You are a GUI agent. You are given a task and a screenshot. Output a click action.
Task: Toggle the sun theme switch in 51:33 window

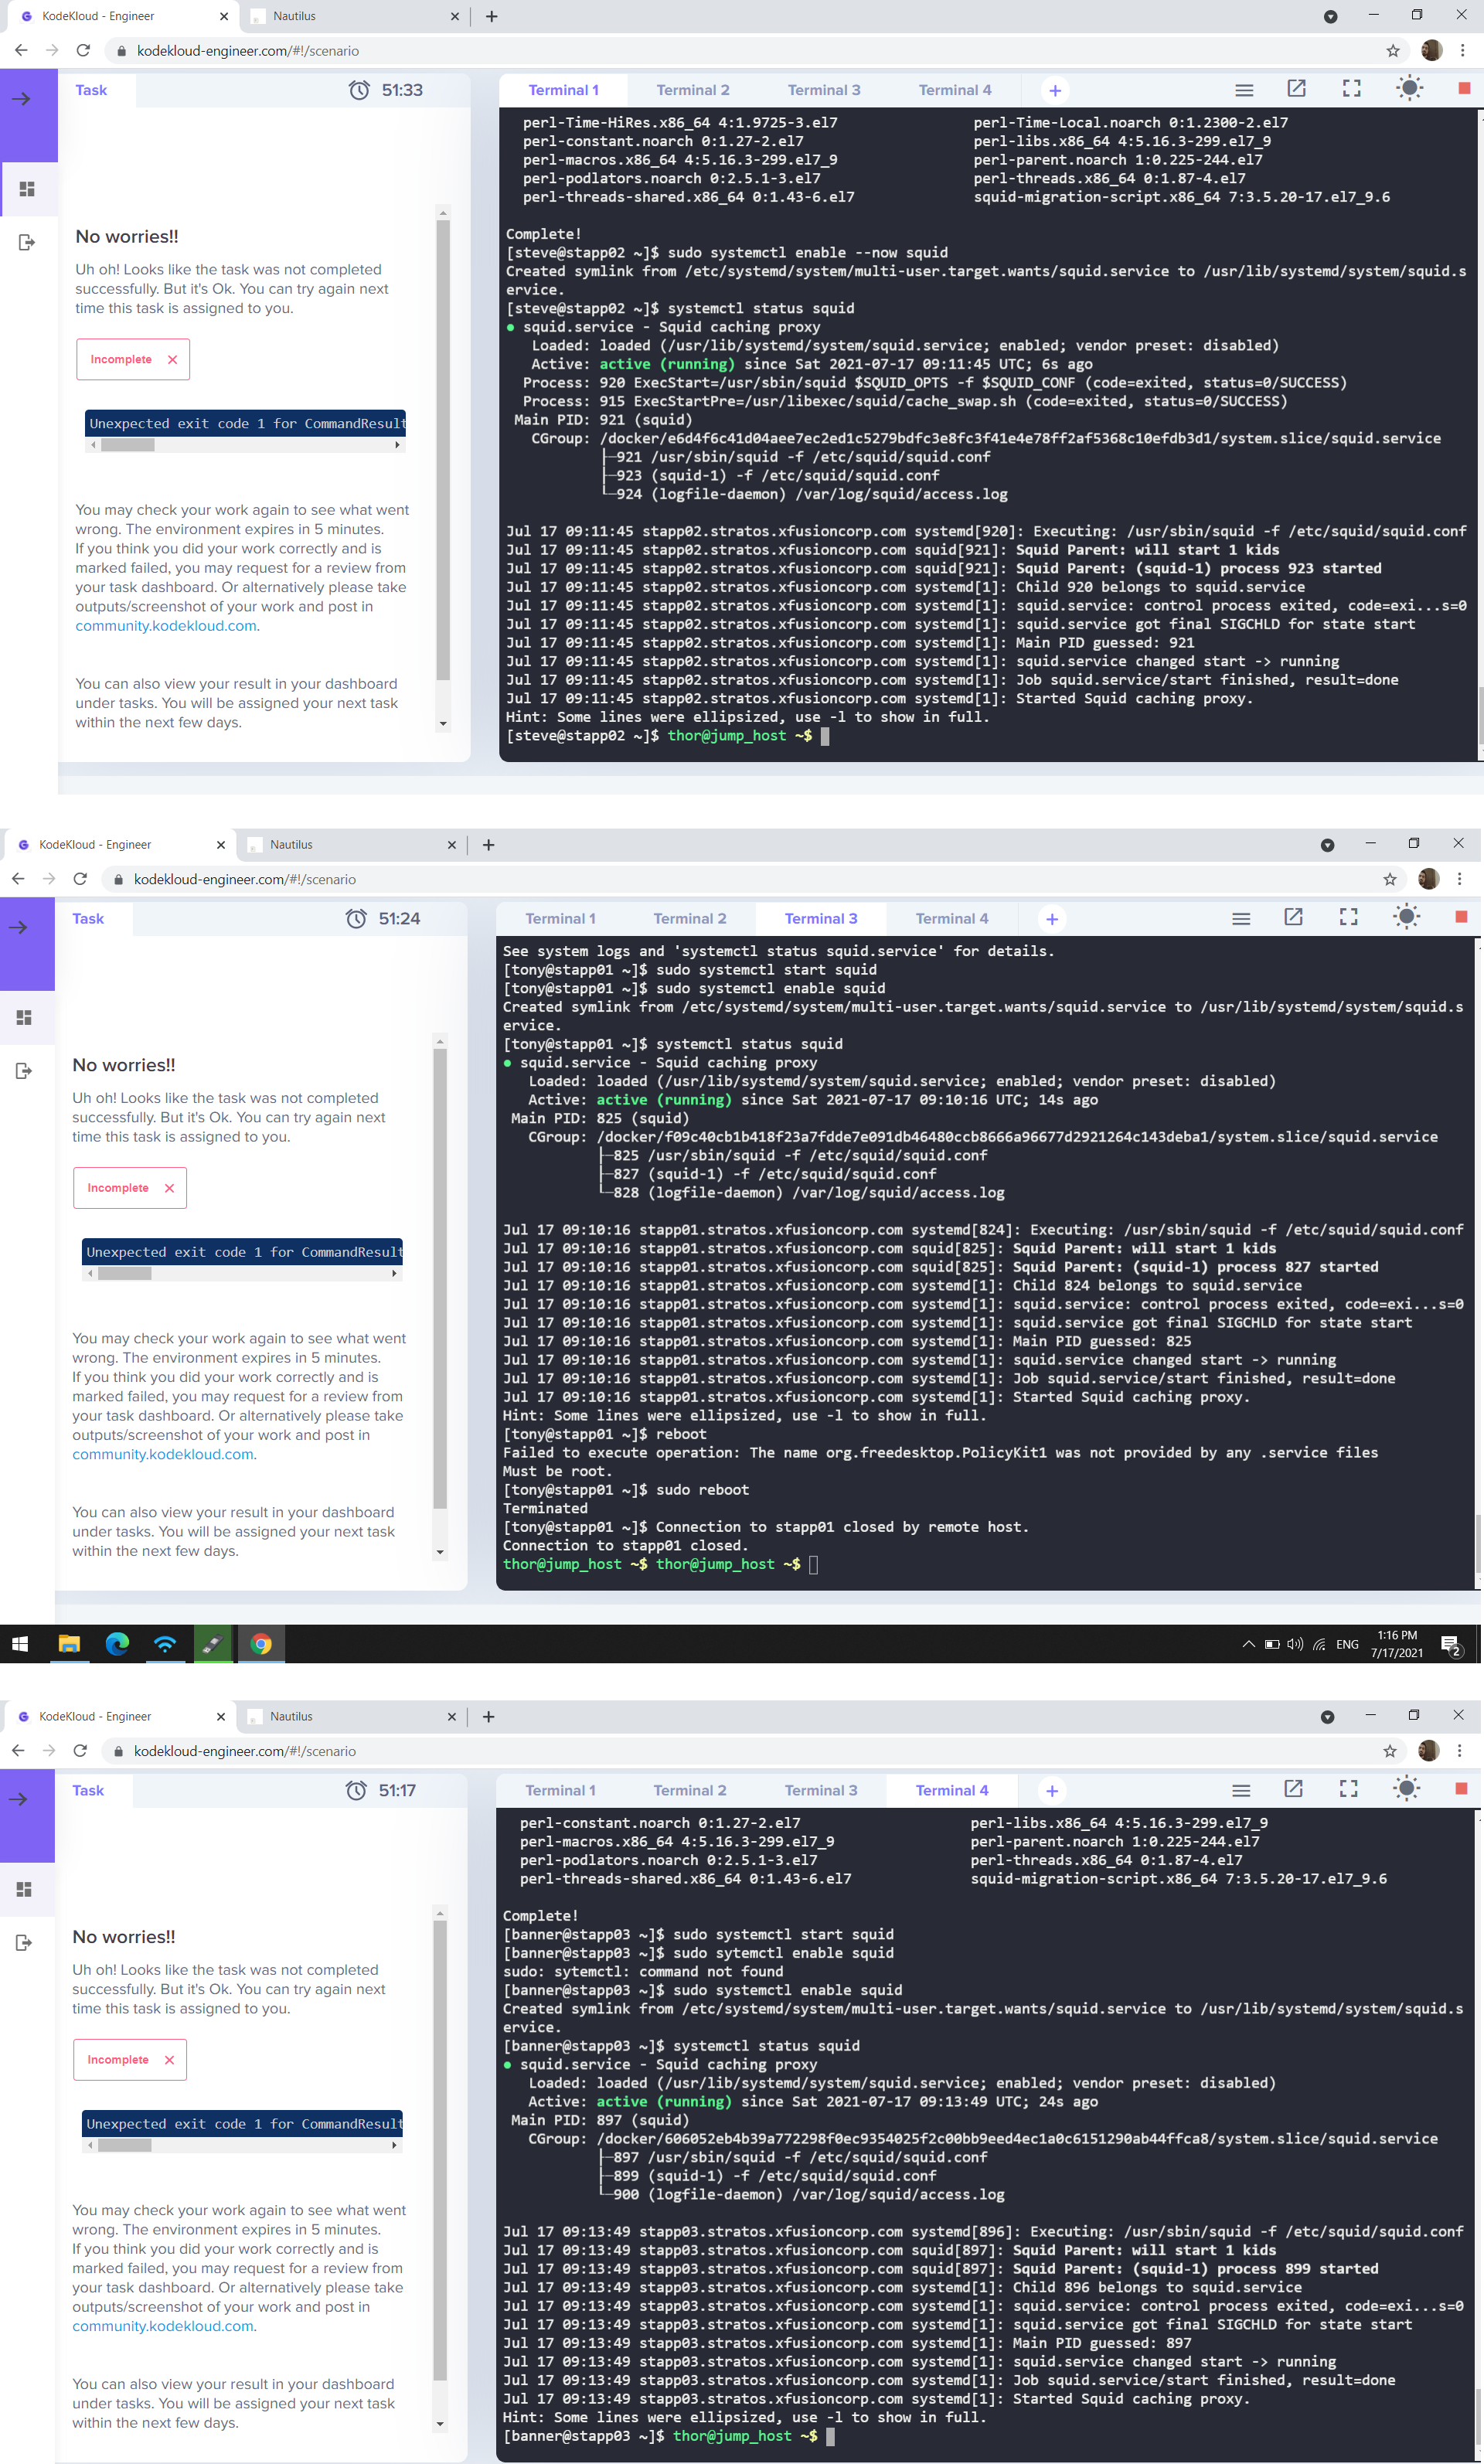(x=1409, y=89)
